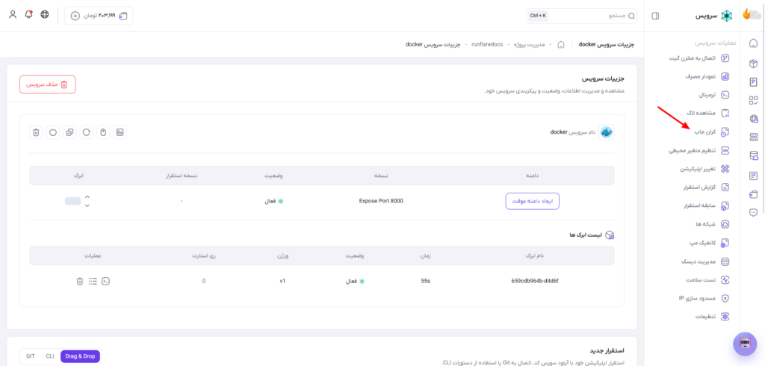Open the user profile icon

[x=13, y=14]
